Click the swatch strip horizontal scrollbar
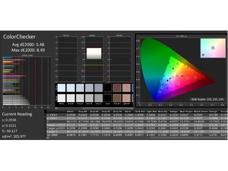The width and height of the screenshot is (228, 171). 94,108
